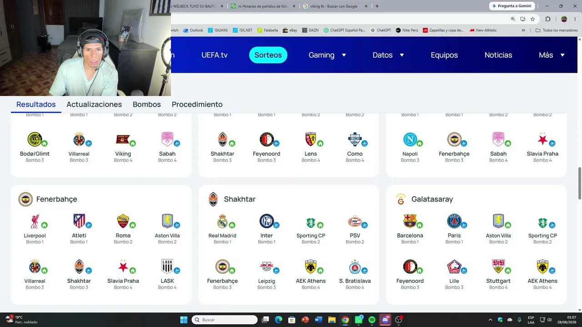Open the Real Madrid crest
The width and height of the screenshot is (582, 327).
pyautogui.click(x=222, y=221)
